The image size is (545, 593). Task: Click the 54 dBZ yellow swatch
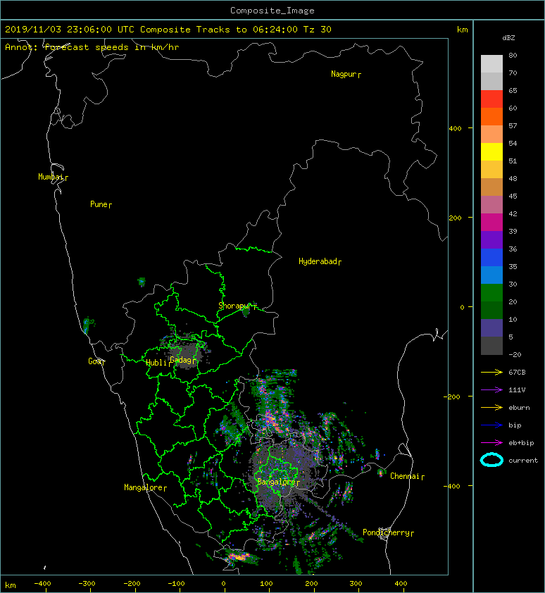[491, 151]
